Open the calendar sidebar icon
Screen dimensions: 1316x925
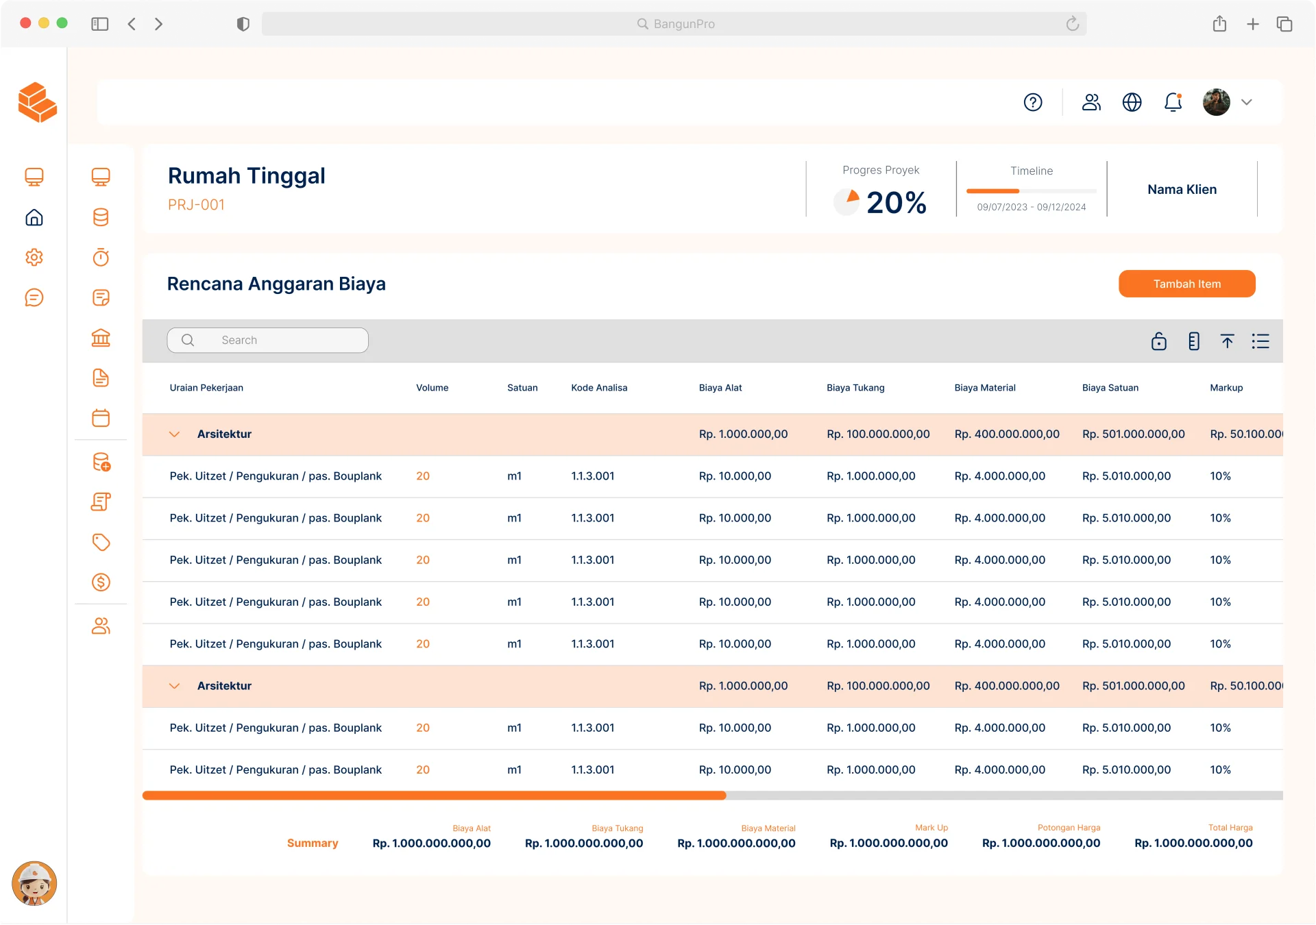(101, 418)
